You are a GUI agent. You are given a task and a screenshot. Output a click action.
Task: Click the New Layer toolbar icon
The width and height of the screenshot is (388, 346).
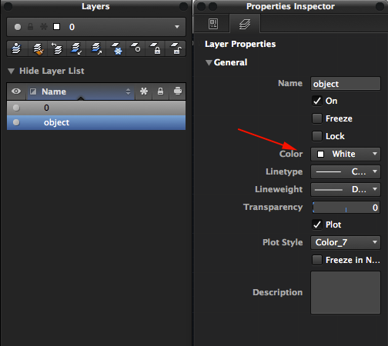[16, 48]
